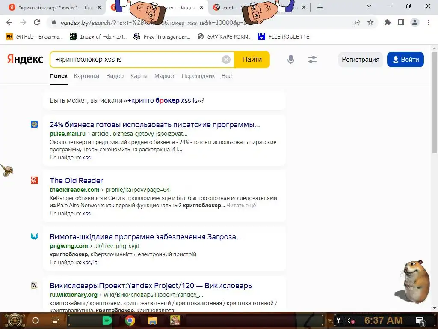Close the "криптоблокер" "xss.is" tab

pyautogui.click(x=99, y=8)
